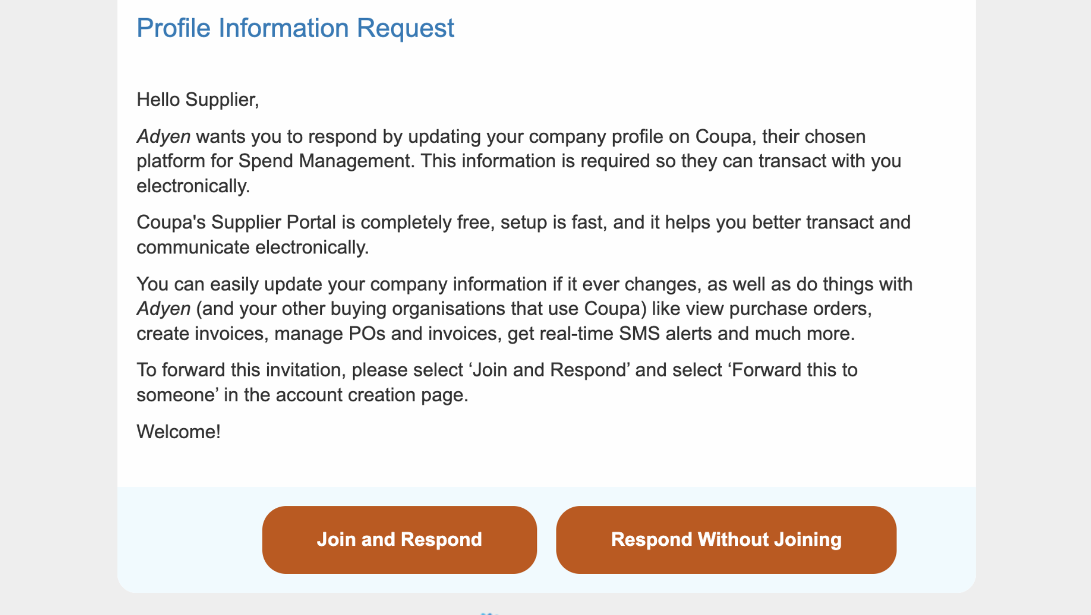This screenshot has width=1091, height=615.
Task: Select the Profile Information Request heading
Action: (x=295, y=28)
